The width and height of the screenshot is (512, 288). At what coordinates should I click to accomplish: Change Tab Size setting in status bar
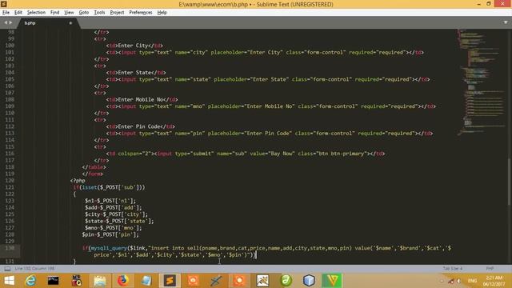(453, 269)
